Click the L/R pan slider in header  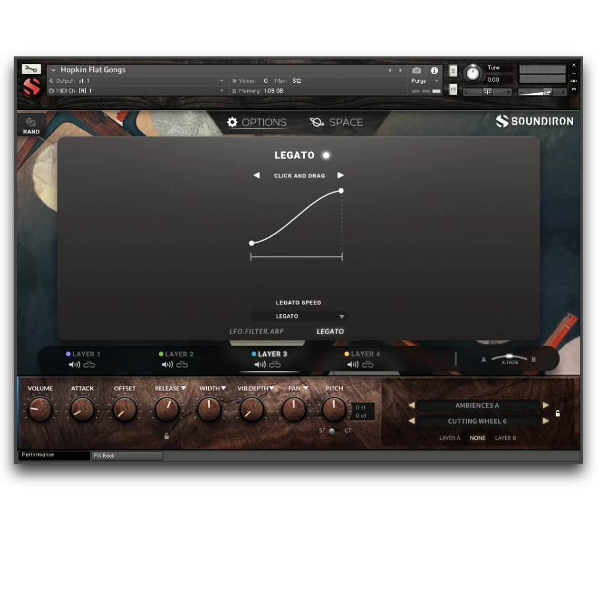click(487, 92)
